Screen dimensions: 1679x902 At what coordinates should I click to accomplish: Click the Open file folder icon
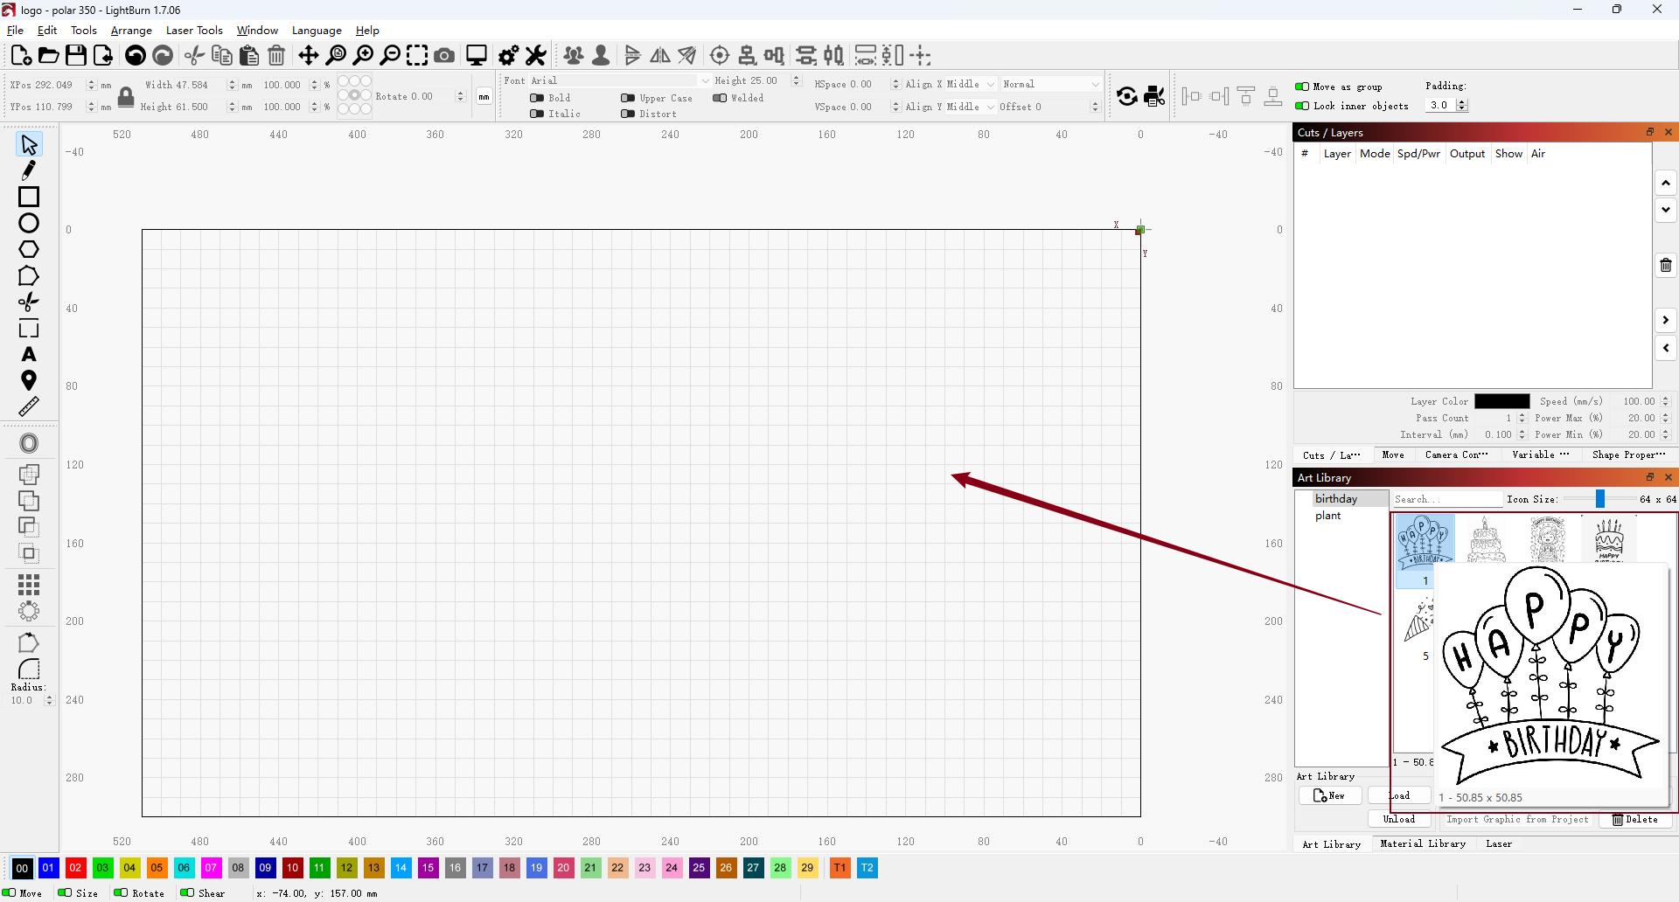coord(48,55)
